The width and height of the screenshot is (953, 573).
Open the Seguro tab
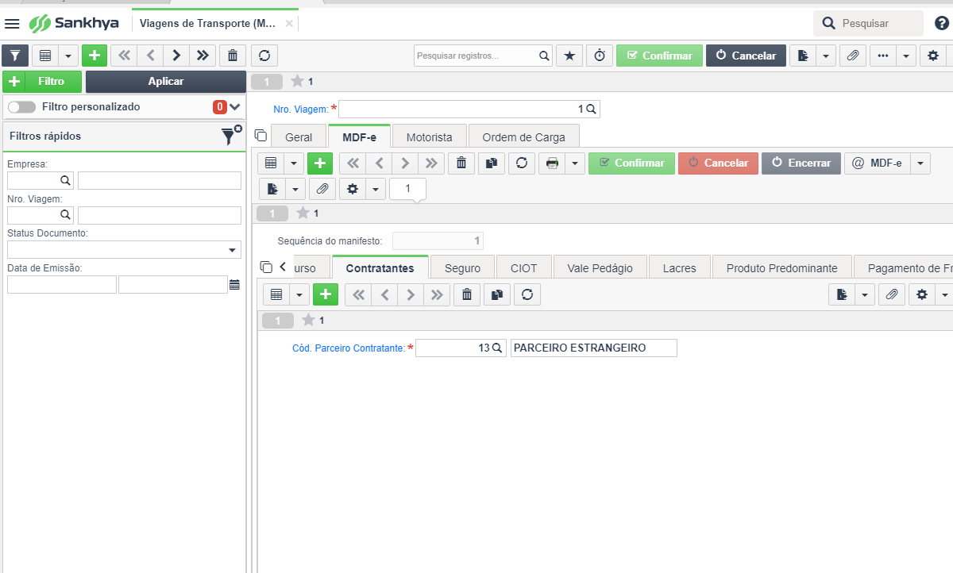tap(462, 268)
